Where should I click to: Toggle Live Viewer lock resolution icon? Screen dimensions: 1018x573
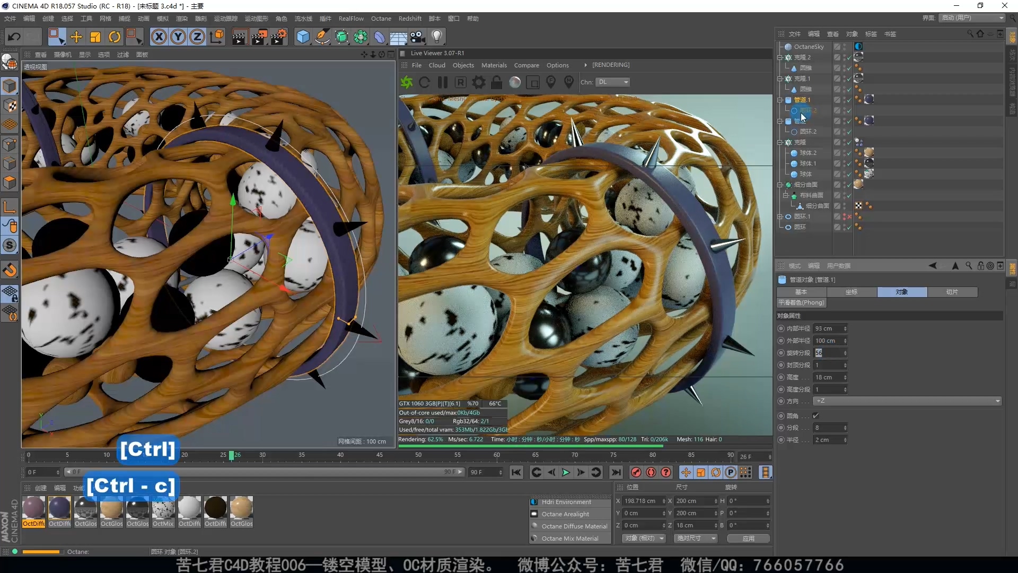tap(496, 82)
